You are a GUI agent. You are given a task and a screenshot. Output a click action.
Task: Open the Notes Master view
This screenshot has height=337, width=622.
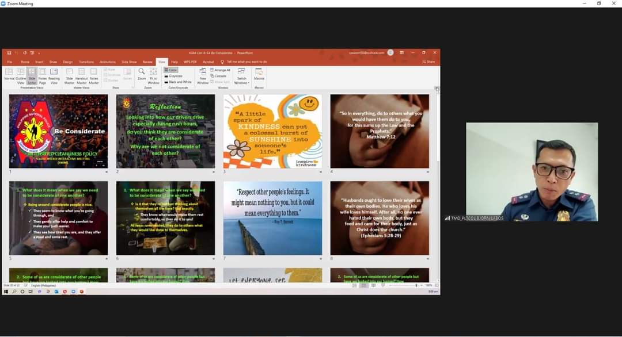click(x=94, y=76)
